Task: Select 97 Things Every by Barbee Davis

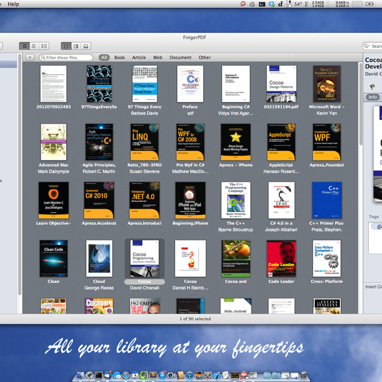Action: point(145,84)
